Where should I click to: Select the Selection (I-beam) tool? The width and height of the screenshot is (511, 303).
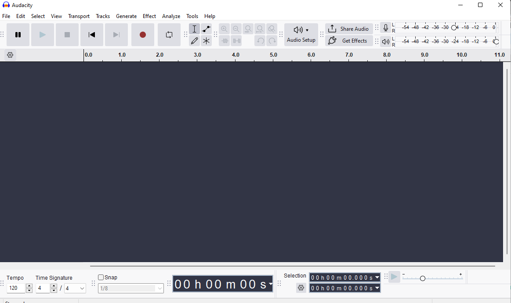[194, 29]
